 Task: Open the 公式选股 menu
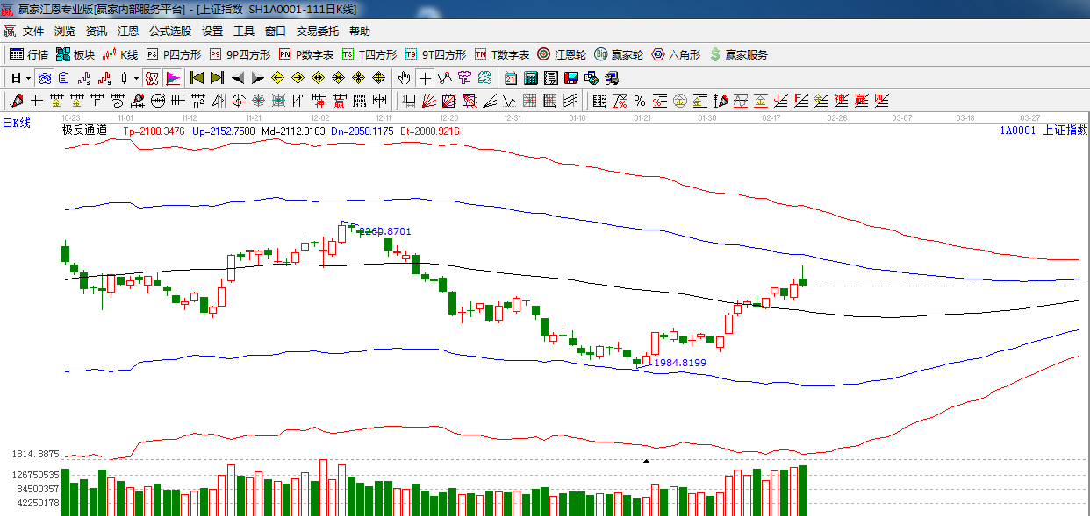coord(169,32)
